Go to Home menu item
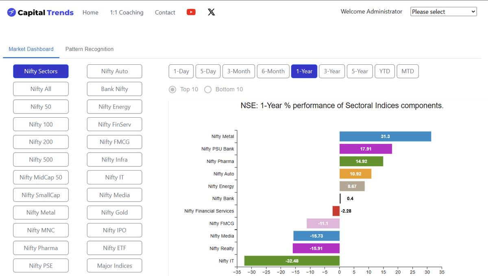This screenshot has width=488, height=276. [x=90, y=13]
